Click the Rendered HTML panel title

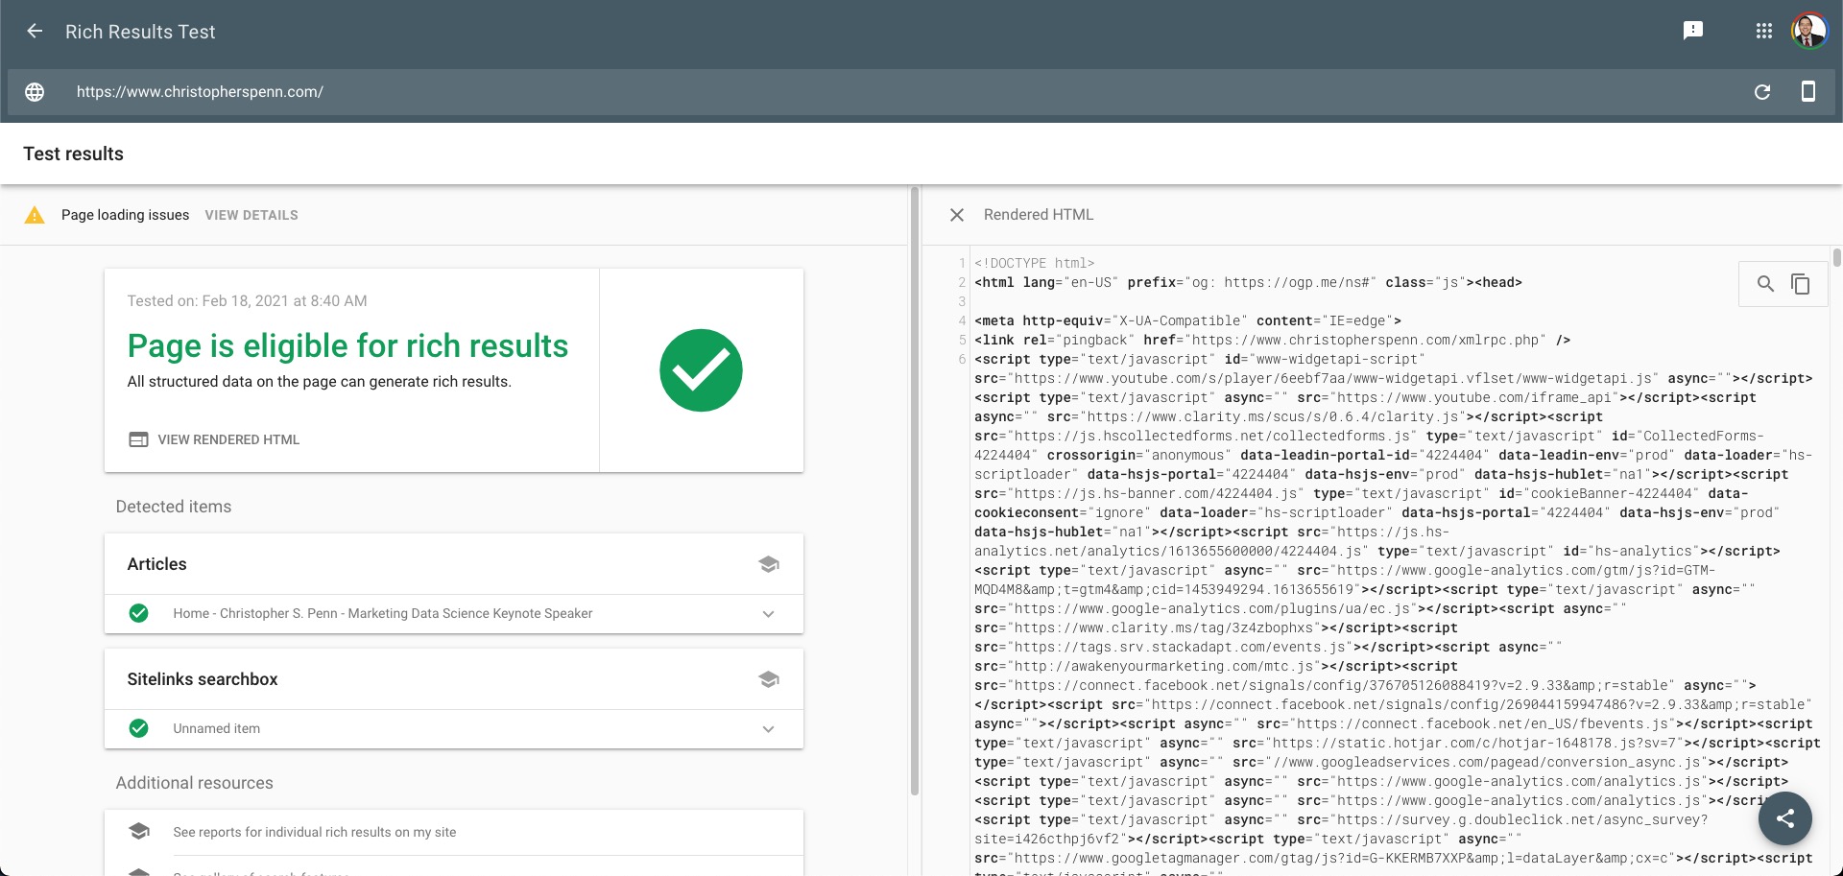point(1039,215)
